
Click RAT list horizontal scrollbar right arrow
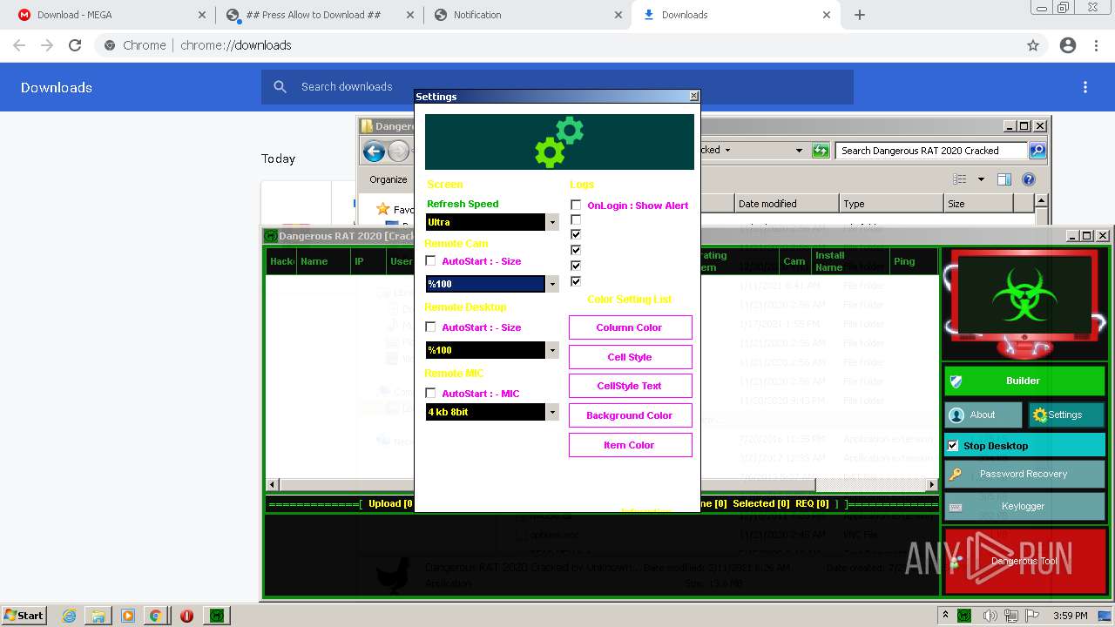[931, 484]
